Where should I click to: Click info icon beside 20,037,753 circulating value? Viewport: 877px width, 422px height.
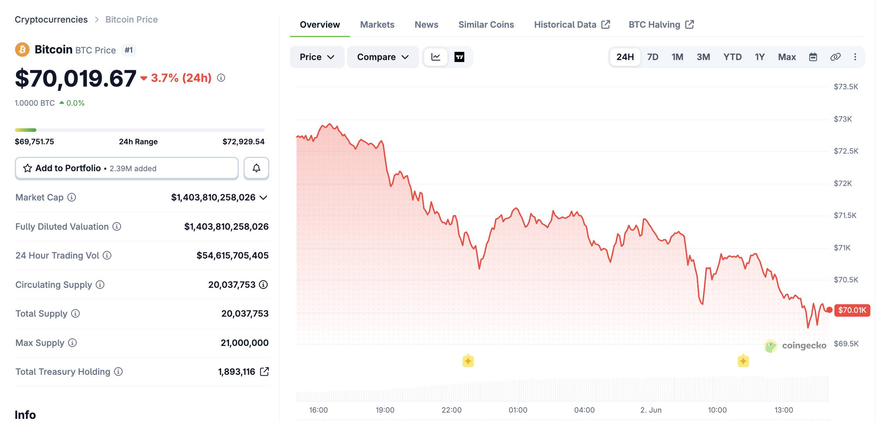point(263,285)
